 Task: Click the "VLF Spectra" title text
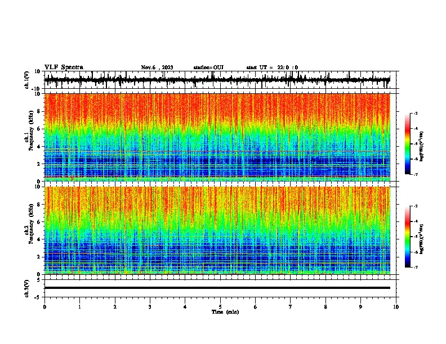[64, 67]
